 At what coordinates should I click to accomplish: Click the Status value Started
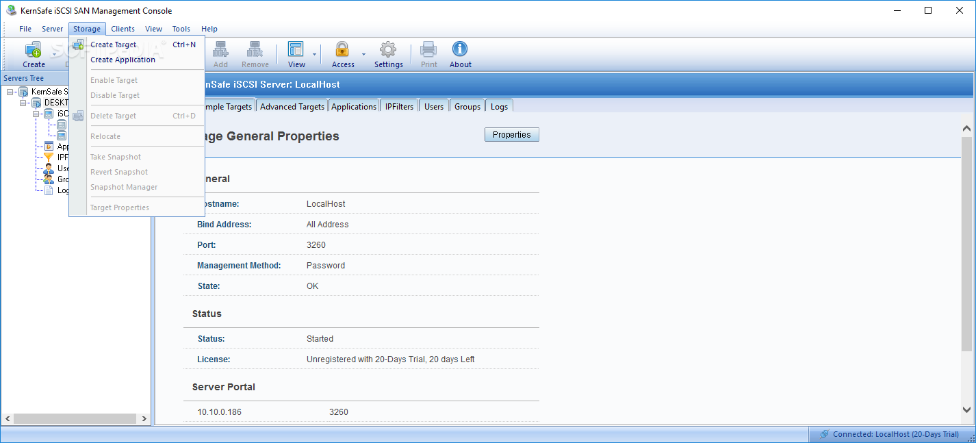[x=320, y=338]
